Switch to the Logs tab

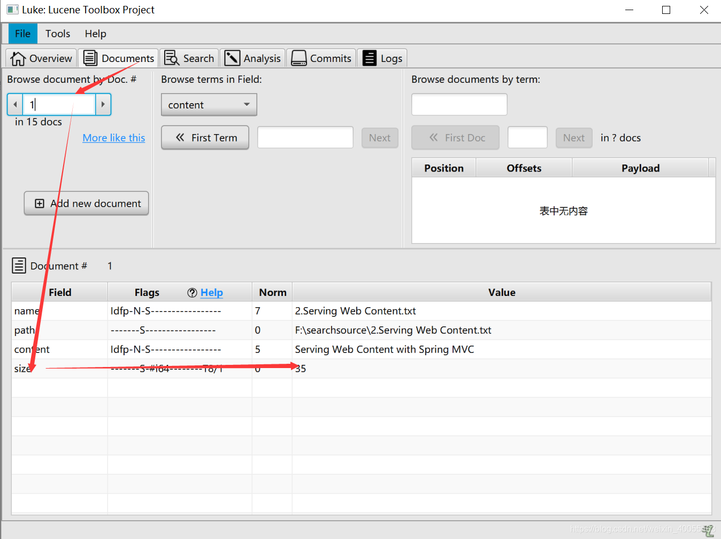[x=382, y=58]
